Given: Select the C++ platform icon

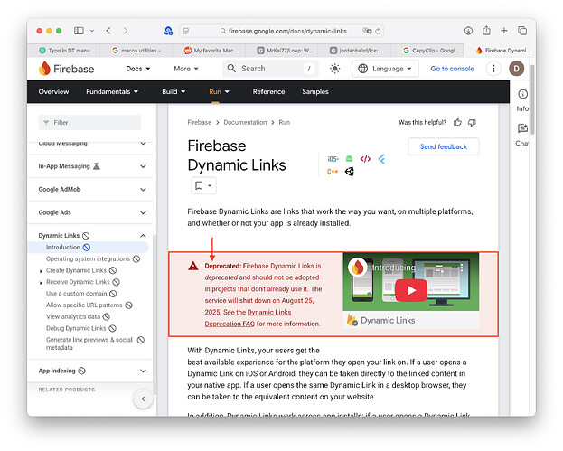Looking at the screenshot, I should tap(333, 172).
